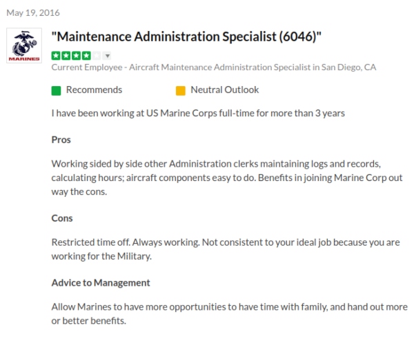Click the first green rating star
This screenshot has width=414, height=338.
[57, 56]
